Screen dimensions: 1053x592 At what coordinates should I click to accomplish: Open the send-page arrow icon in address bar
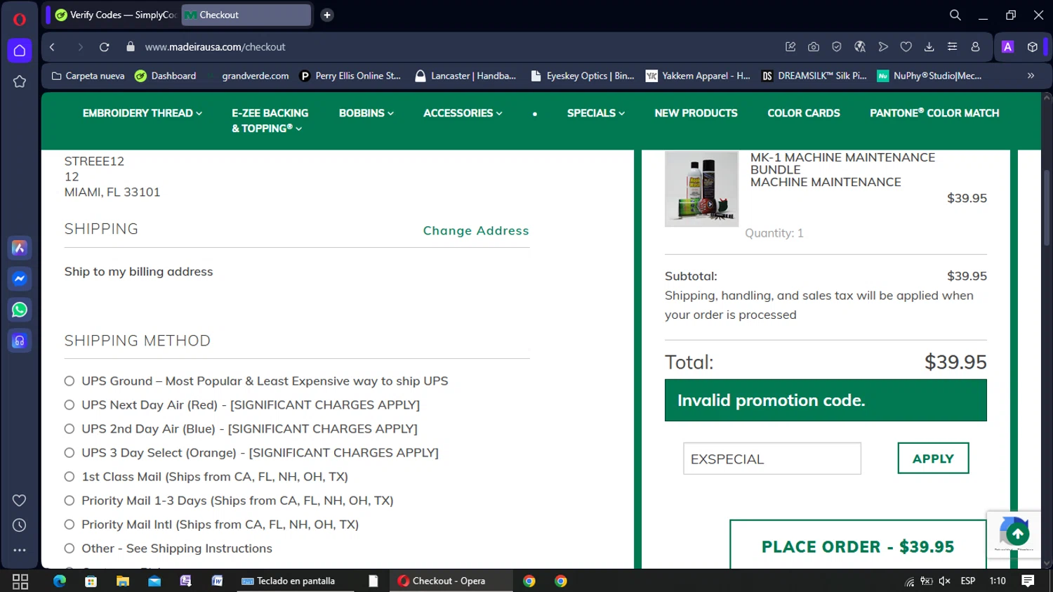pos(883,47)
